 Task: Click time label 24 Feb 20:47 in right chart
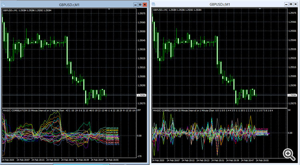coord(248,160)
